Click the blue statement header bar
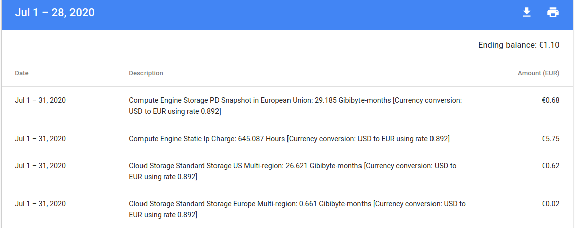 (302, 14)
